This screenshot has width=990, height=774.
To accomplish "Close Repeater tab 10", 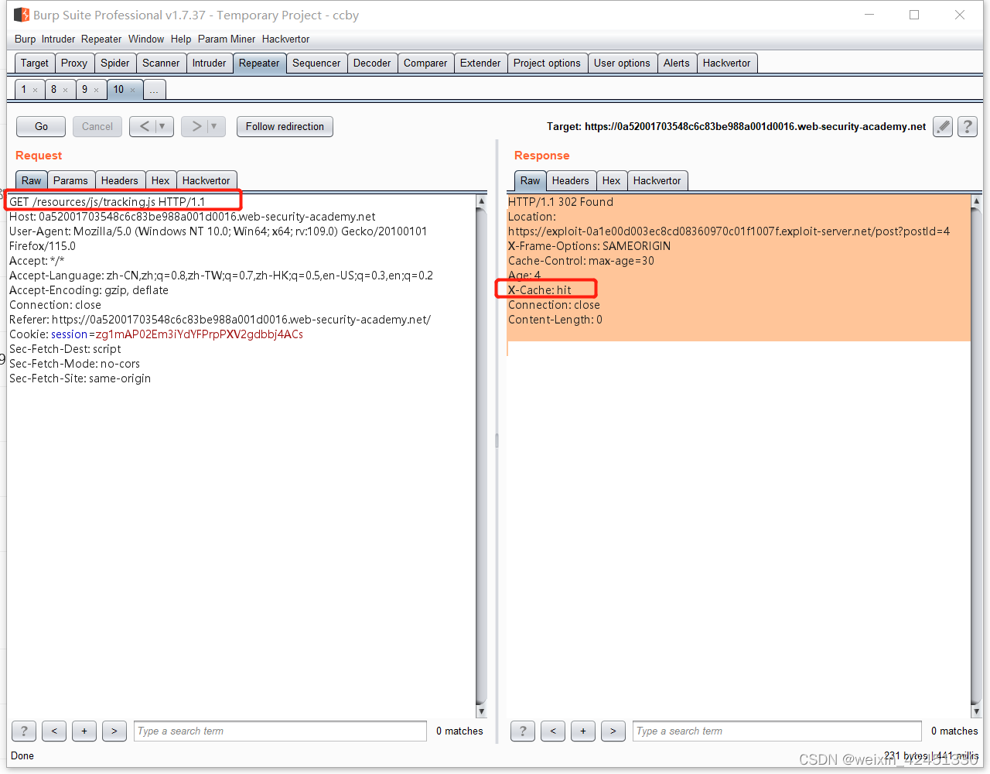I will [132, 90].
